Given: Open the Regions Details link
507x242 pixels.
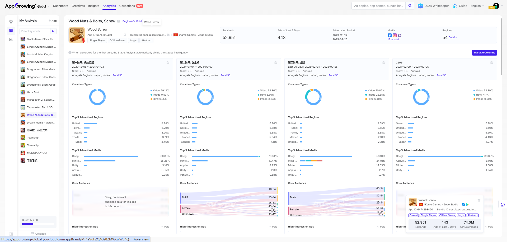Looking at the screenshot, I should (452, 37).
